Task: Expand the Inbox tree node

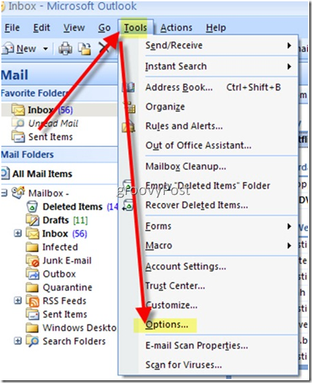Action: (18, 233)
